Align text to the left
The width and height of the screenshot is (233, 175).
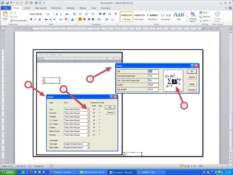pos(80,19)
